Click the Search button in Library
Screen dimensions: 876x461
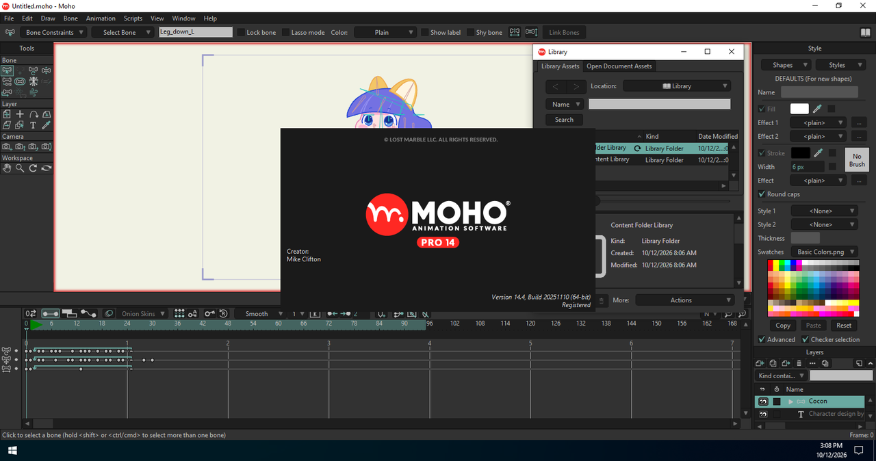564,120
